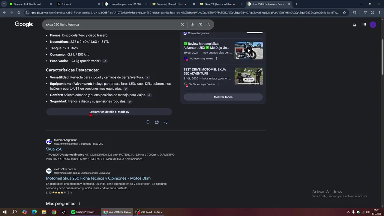
Task: Open Chrome profile icon in toolbar
Action: [372, 13]
